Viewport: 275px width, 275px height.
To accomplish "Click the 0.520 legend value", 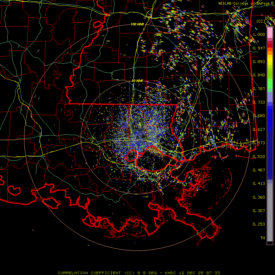I will tap(259, 157).
